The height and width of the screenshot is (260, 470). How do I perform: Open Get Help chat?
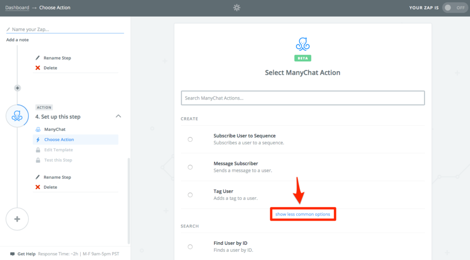[26, 254]
